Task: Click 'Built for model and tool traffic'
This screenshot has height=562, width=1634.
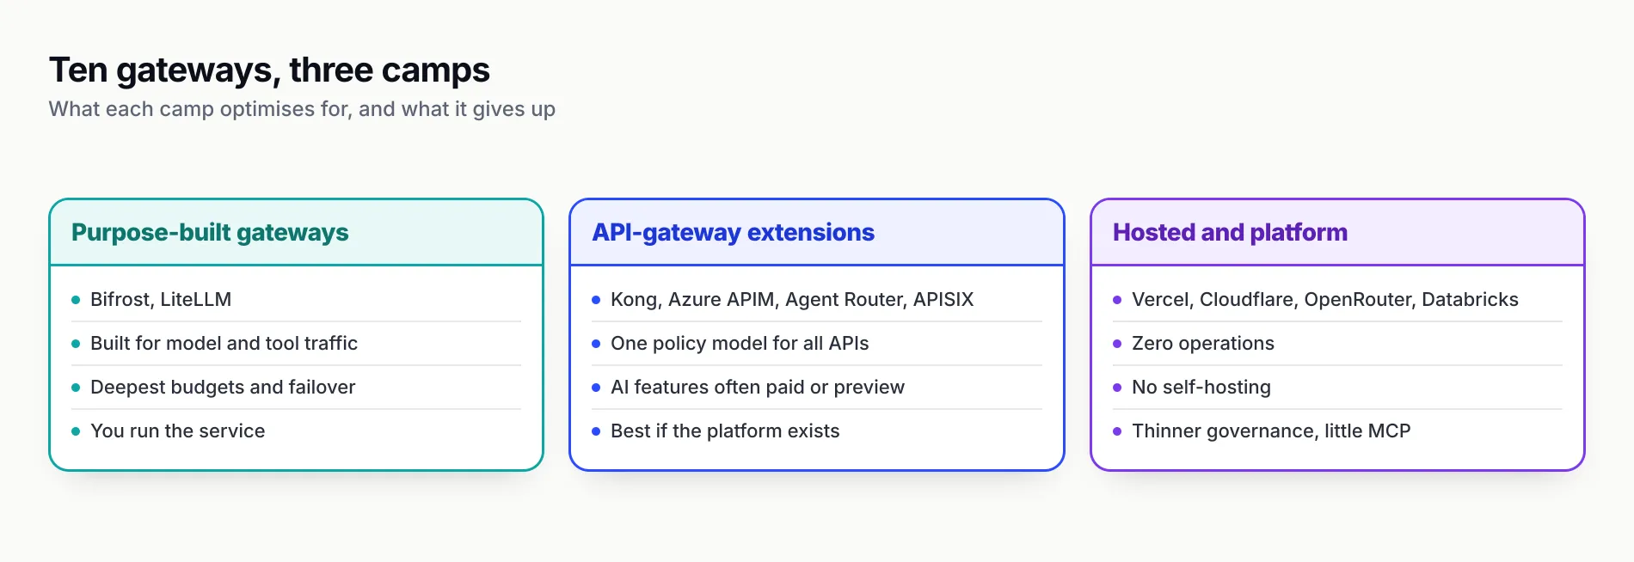Action: [224, 343]
